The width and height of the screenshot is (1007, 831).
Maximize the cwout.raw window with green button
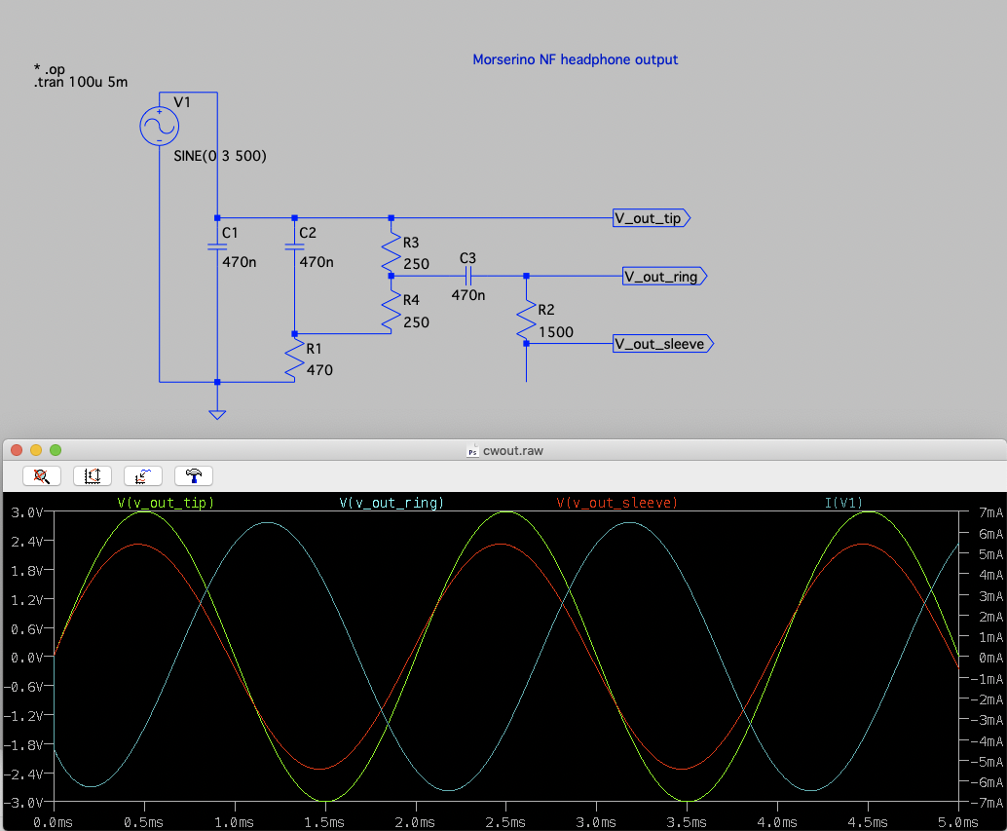[x=56, y=450]
